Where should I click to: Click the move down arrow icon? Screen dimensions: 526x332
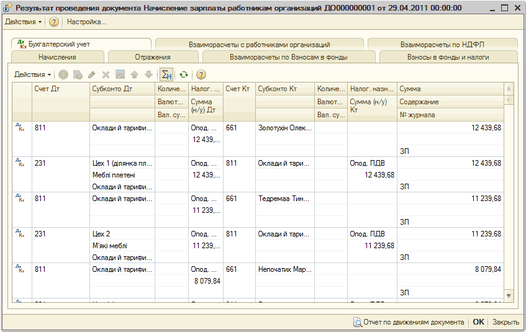coord(148,74)
